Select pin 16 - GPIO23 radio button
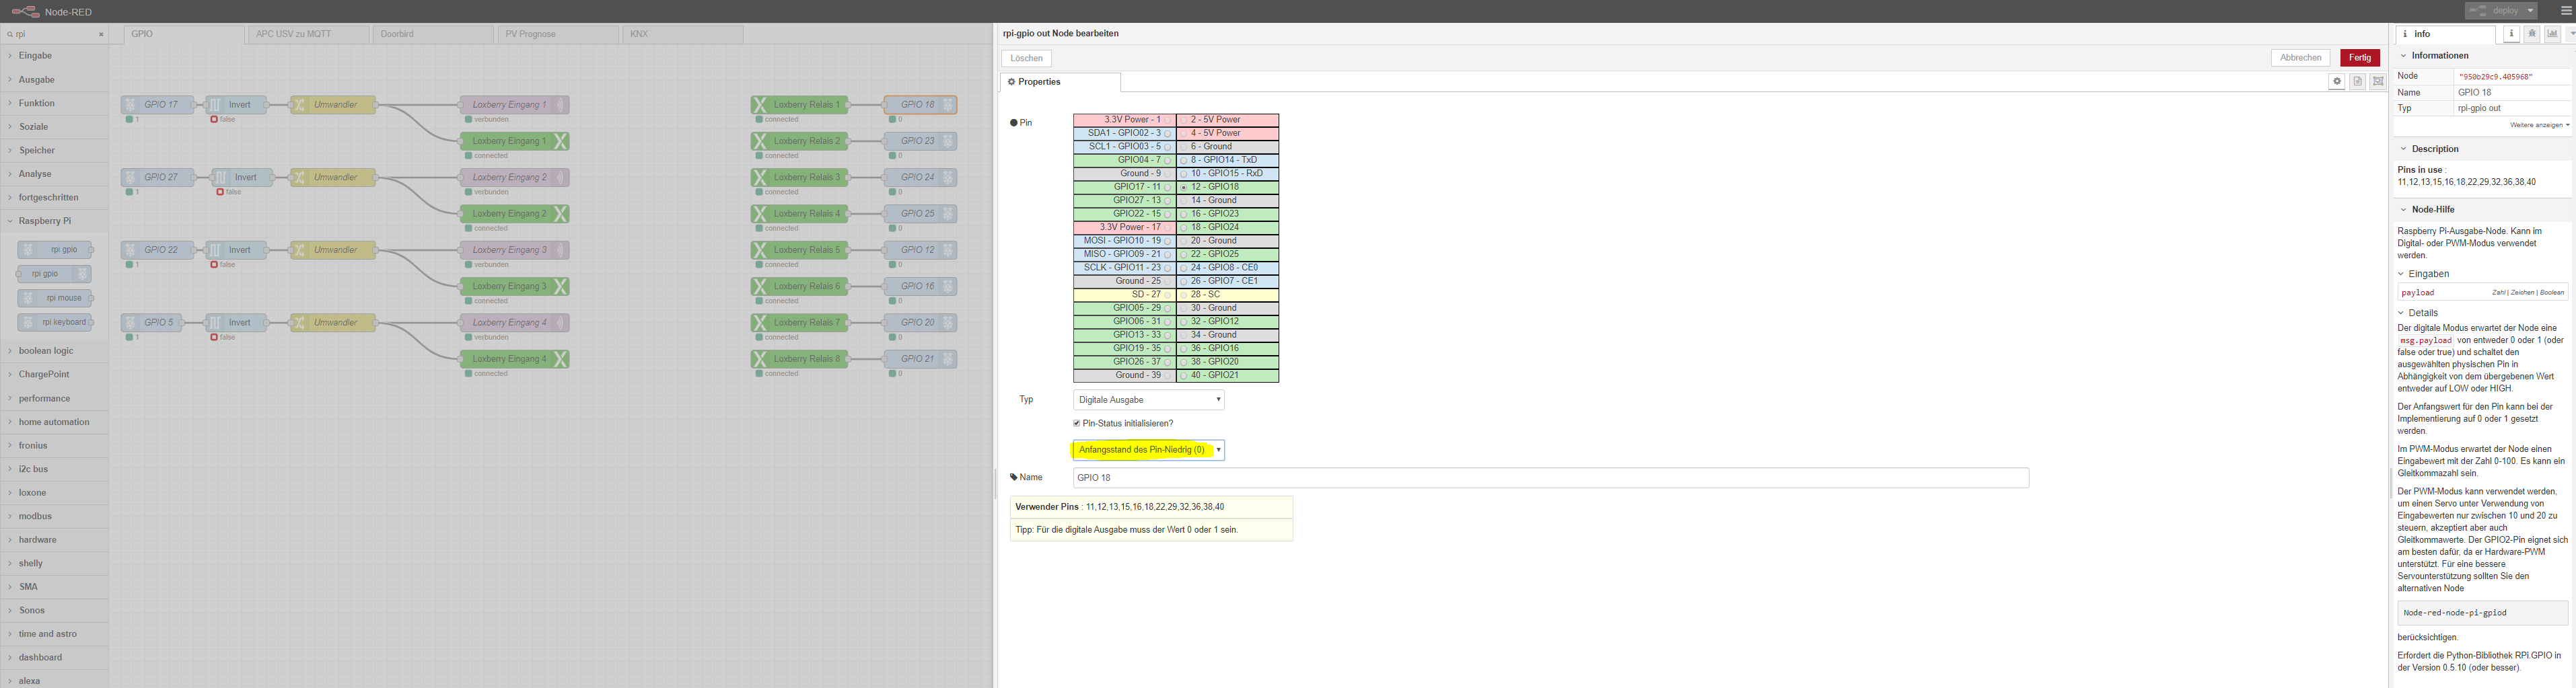 1184,214
